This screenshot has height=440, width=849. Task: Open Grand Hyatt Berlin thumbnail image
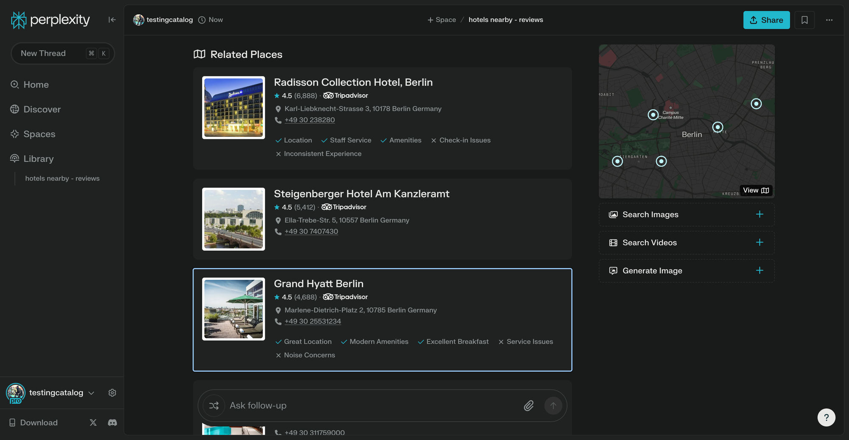(x=233, y=309)
